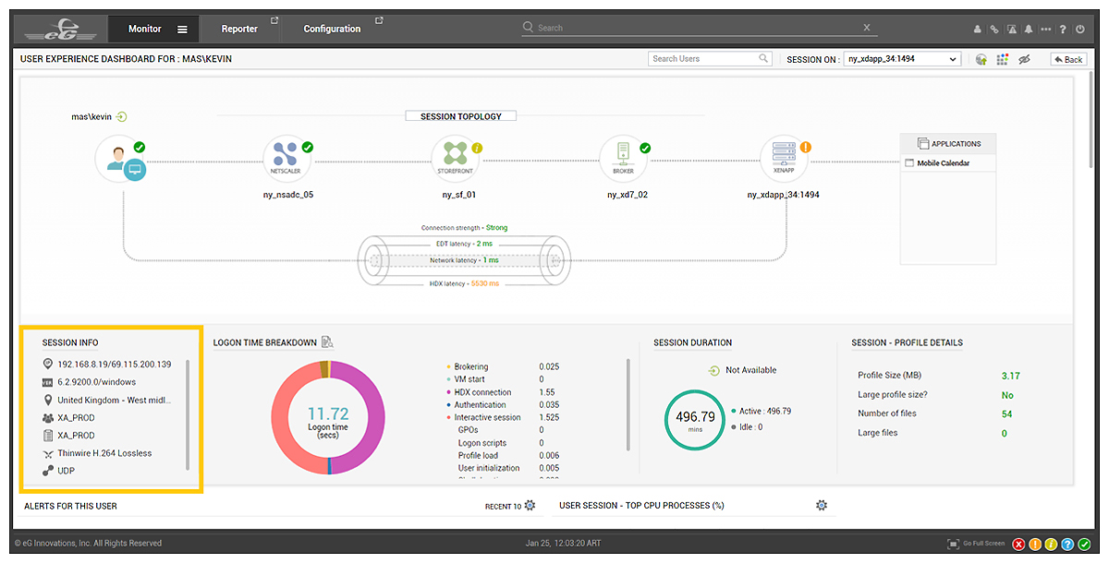Viewport: 1109px width, 563px height.
Task: Click the ny_nsadc_05 label
Action: (288, 195)
